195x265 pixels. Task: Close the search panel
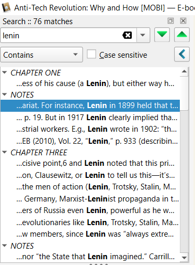(183, 21)
